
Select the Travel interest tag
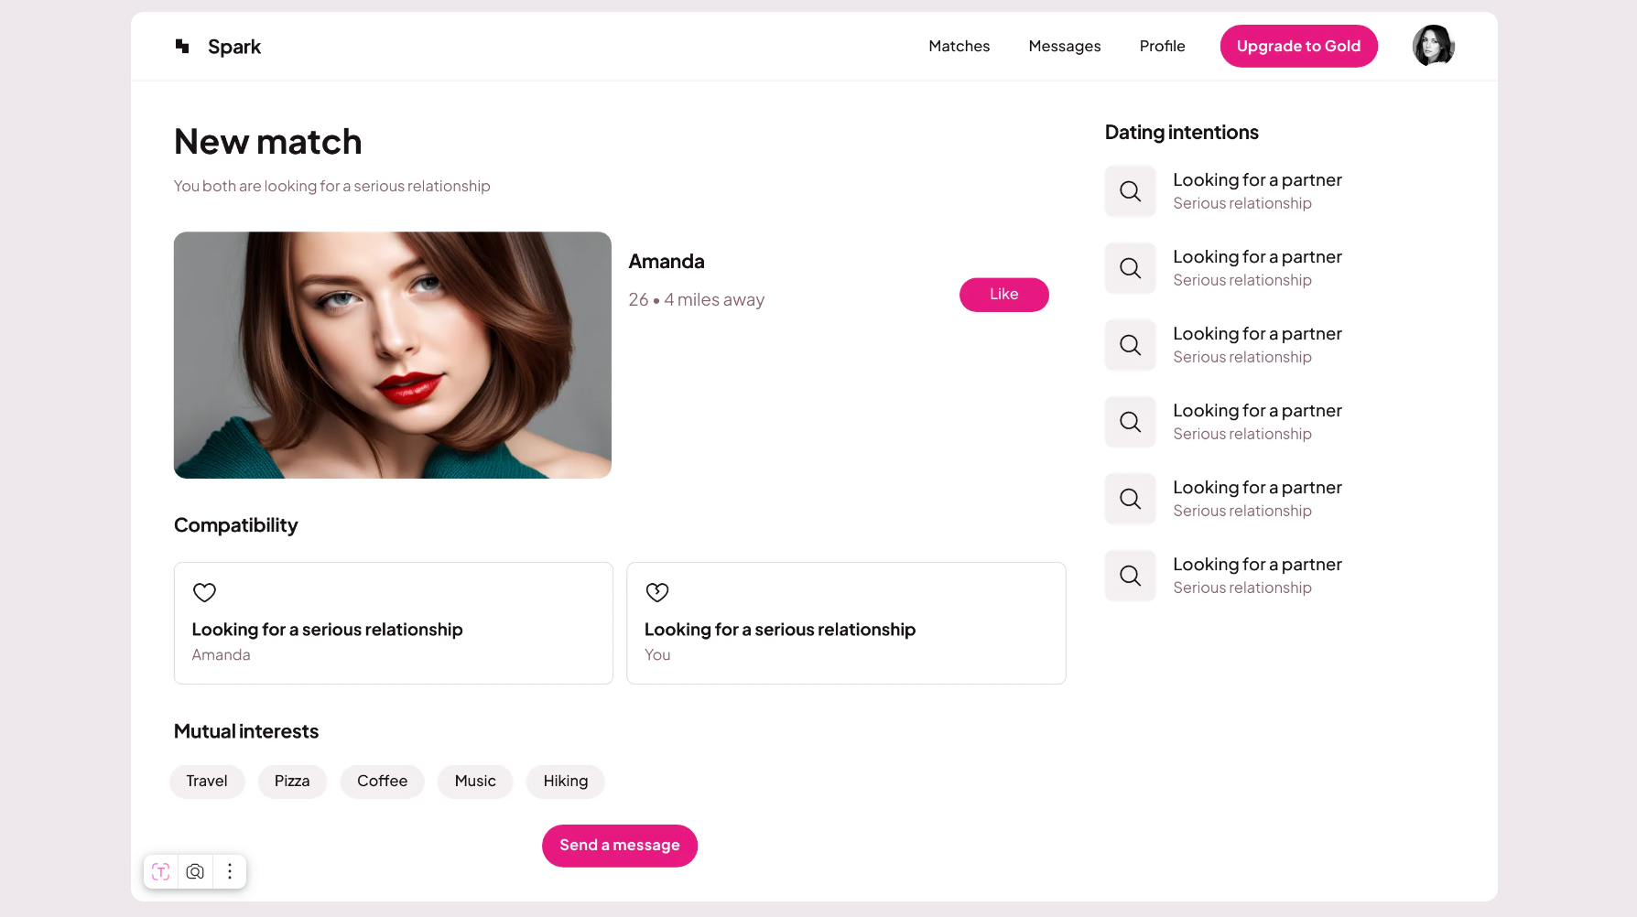(x=207, y=782)
